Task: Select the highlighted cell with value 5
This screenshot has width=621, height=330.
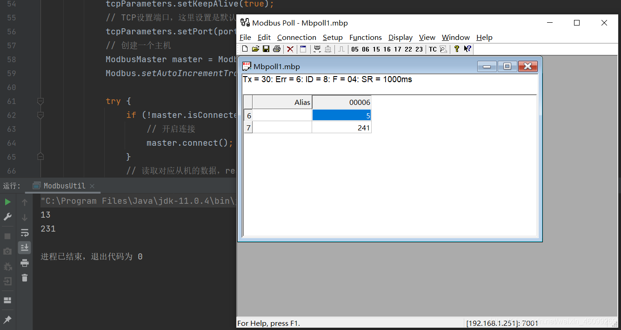Action: 341,115
